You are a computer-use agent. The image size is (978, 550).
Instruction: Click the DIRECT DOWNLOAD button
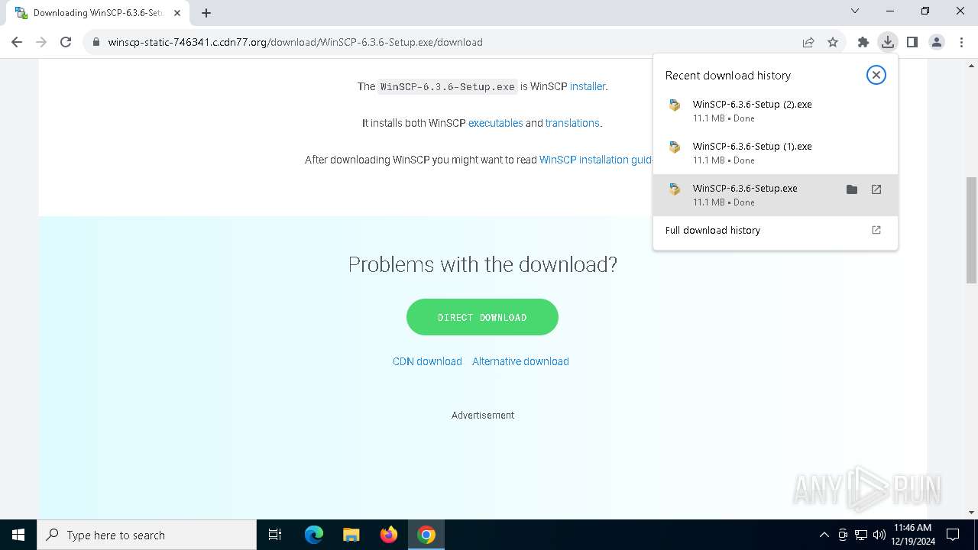[x=482, y=317]
